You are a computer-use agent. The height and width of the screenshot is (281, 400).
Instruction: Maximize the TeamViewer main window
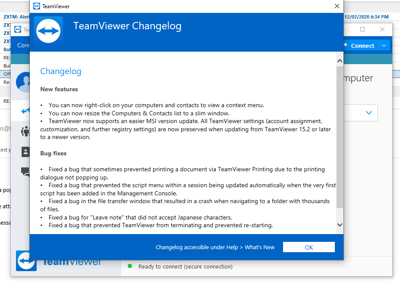pos(362,29)
